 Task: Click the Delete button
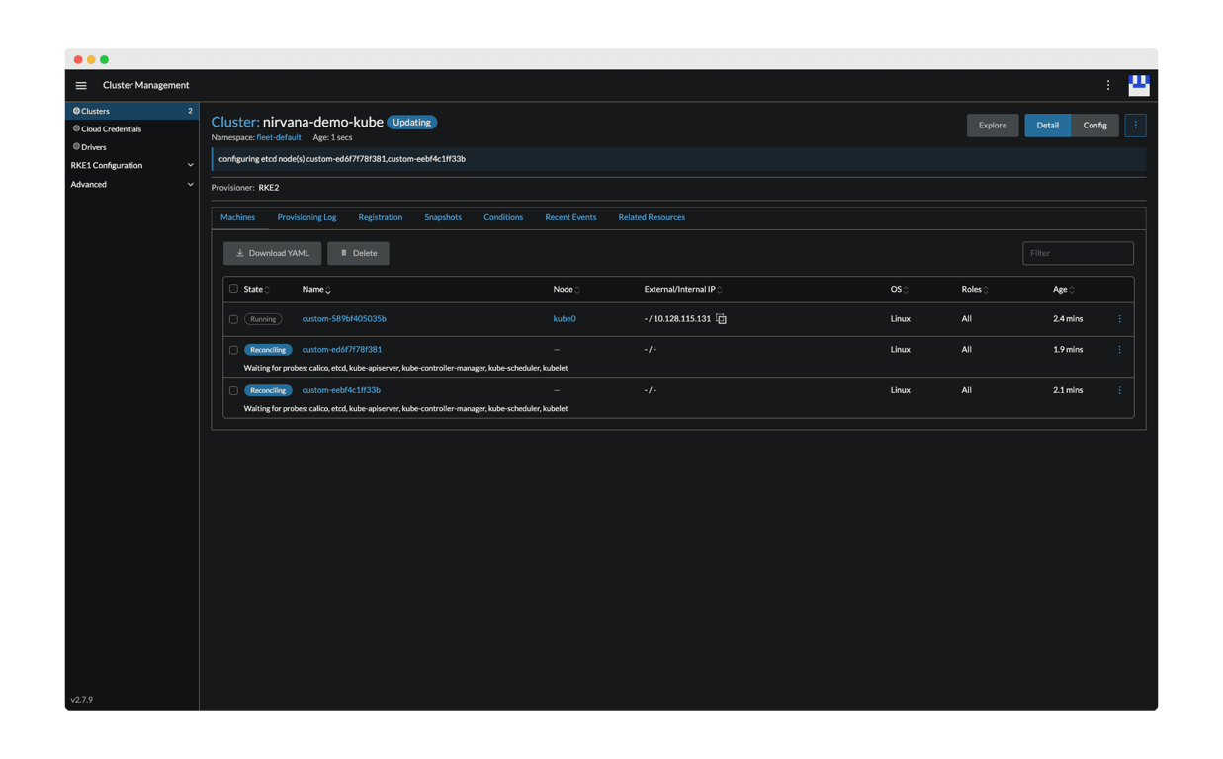click(x=358, y=253)
